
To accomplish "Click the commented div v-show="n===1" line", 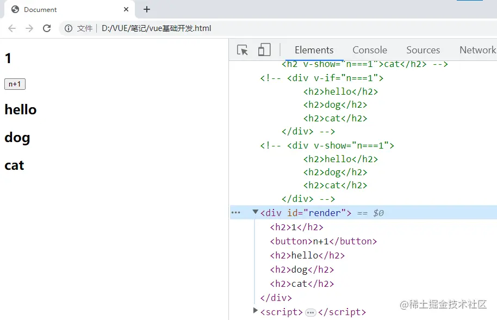I will click(x=327, y=145).
